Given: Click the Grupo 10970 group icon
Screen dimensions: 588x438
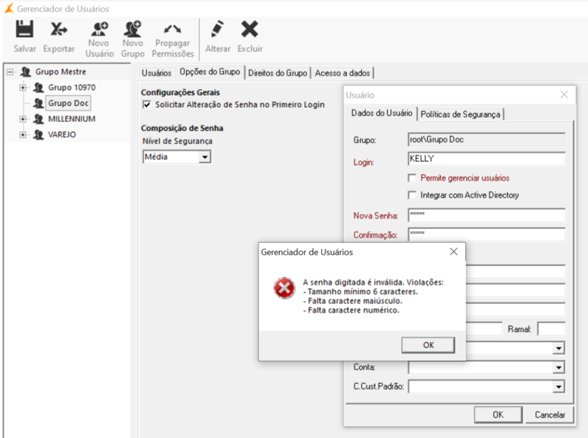Looking at the screenshot, I should click(39, 87).
